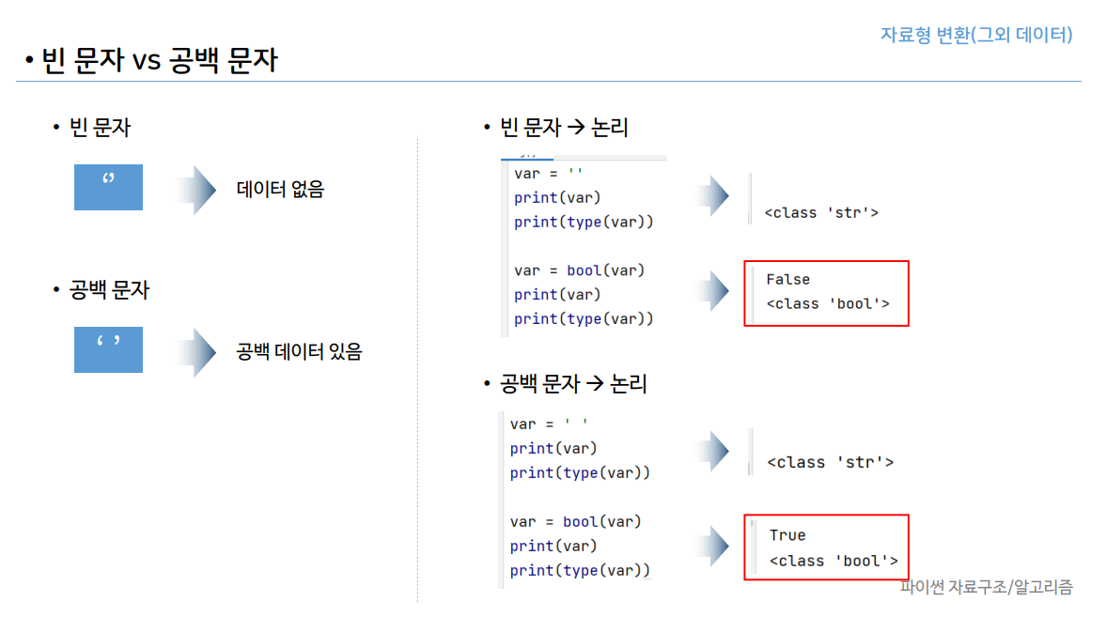Click the code line assigning empty quotes to var
Screen dimensions: 1106x617
548,174
